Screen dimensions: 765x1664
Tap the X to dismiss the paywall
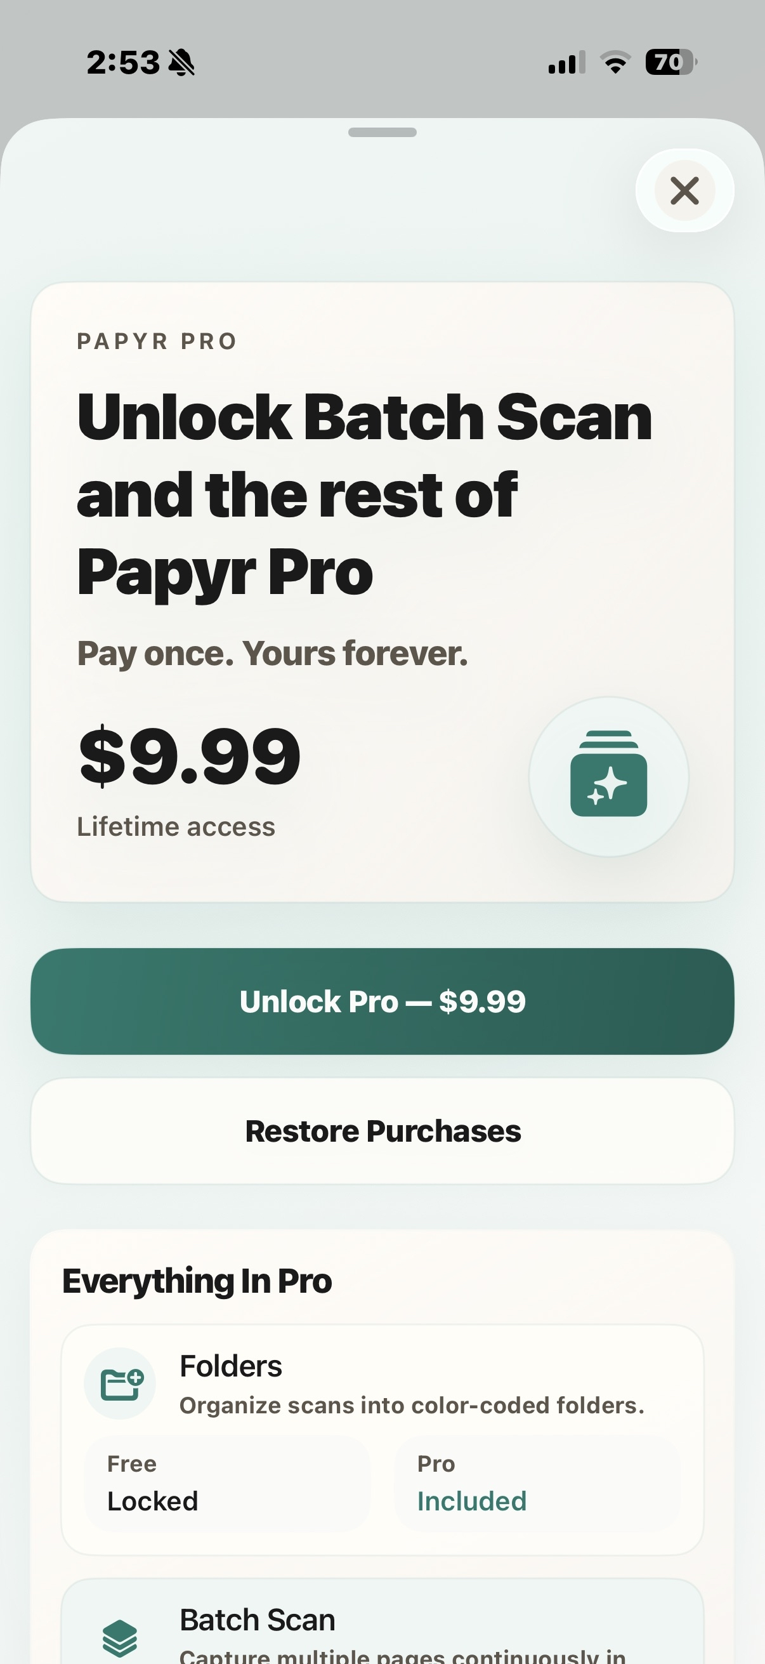pos(684,190)
